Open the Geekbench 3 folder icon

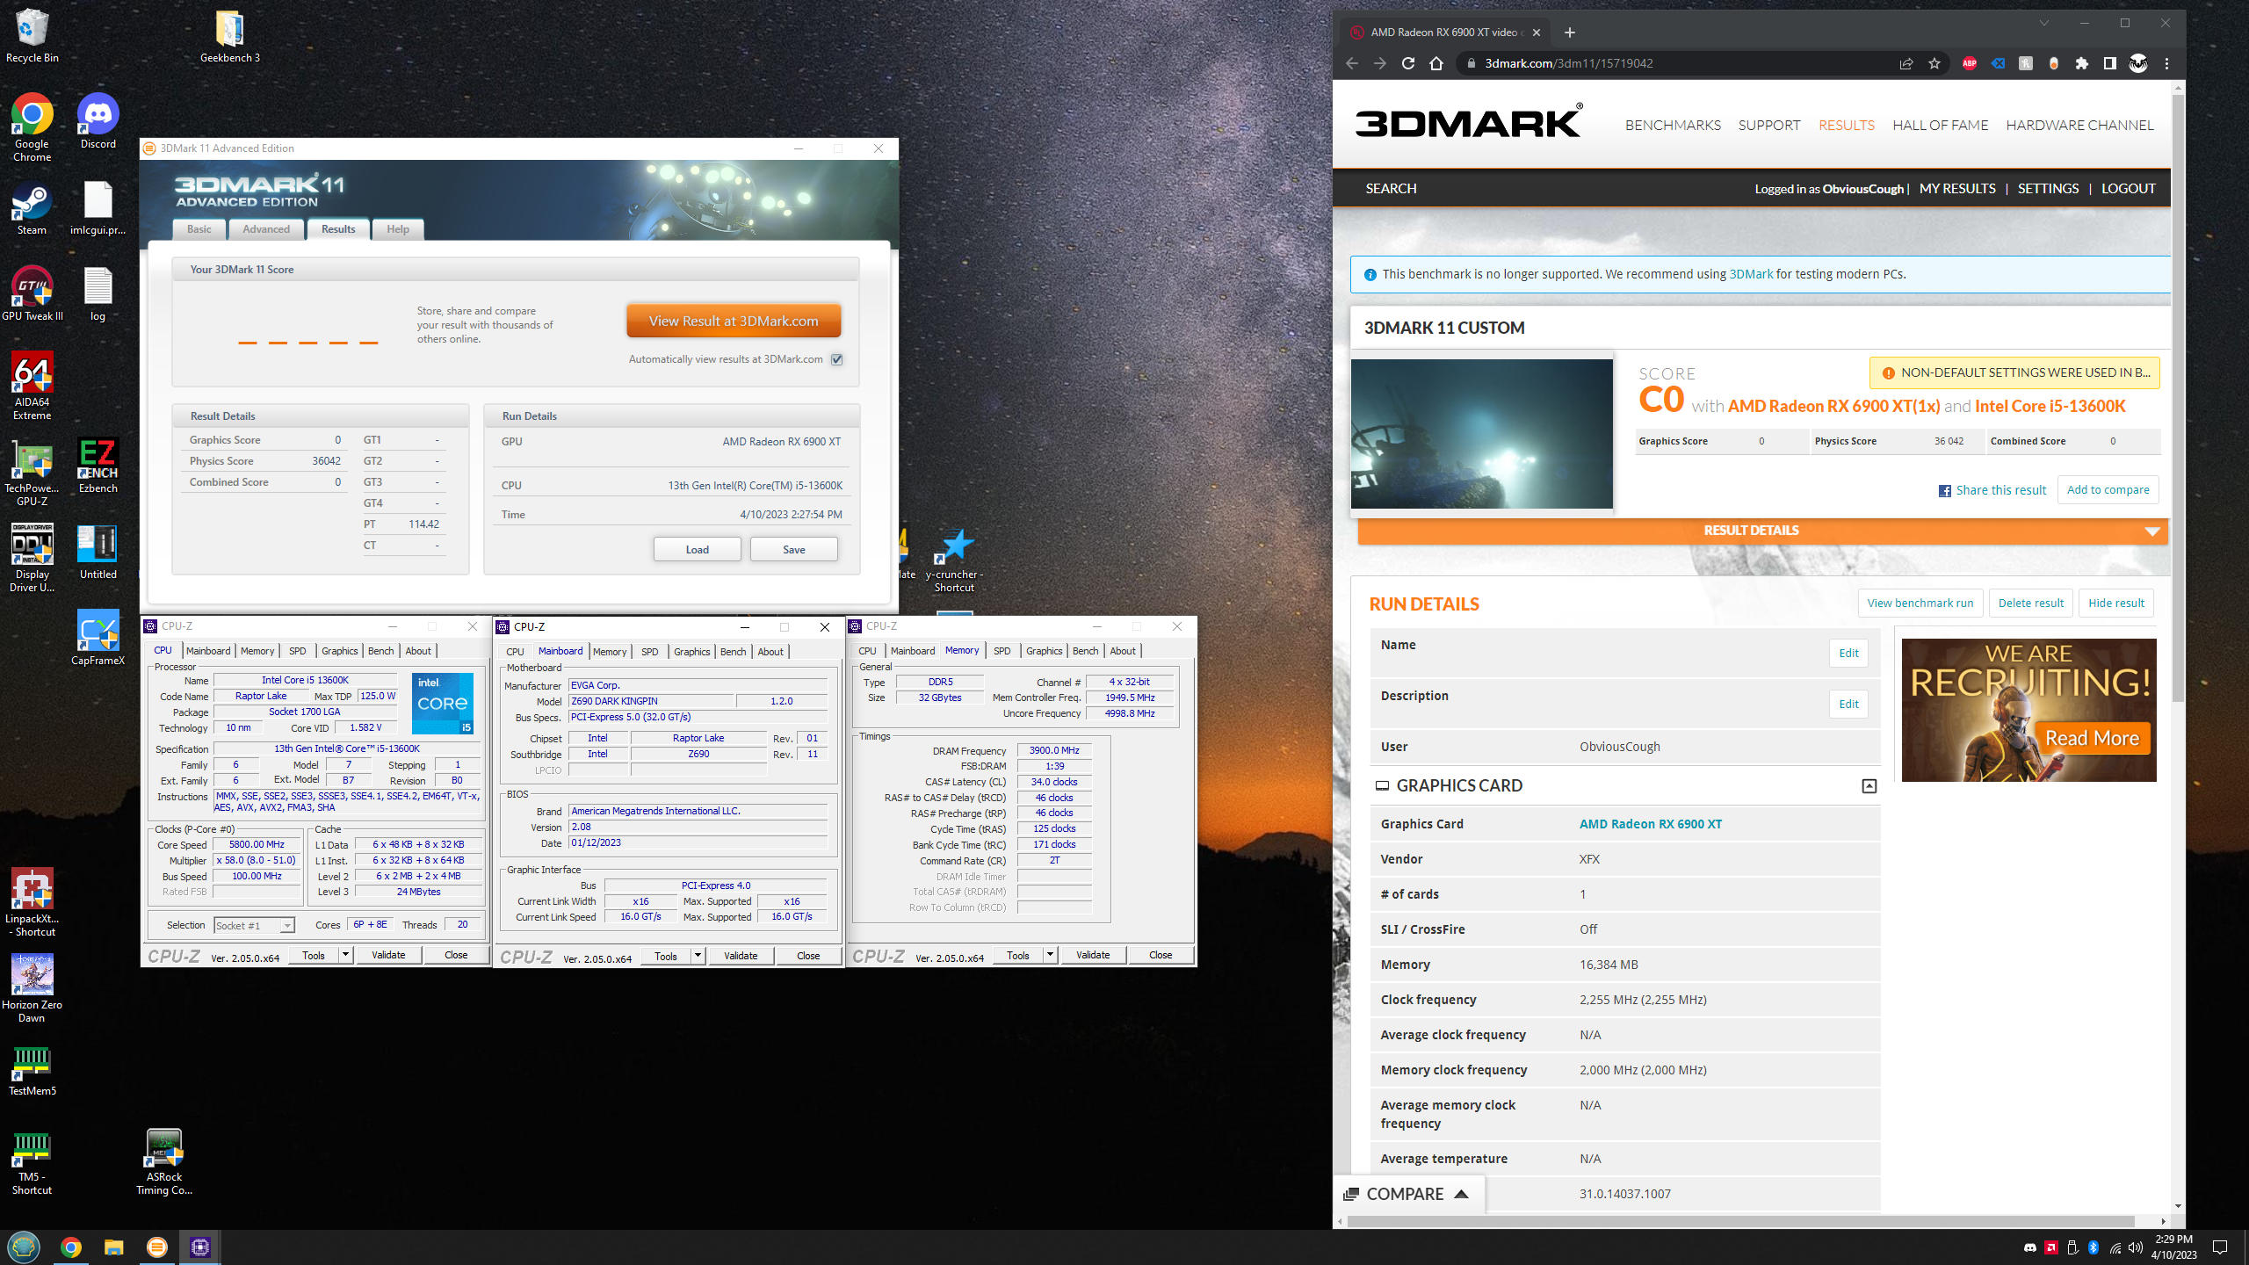coord(229,35)
